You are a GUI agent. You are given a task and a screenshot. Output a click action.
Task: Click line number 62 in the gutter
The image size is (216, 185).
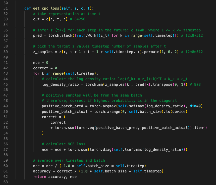coord(6,177)
